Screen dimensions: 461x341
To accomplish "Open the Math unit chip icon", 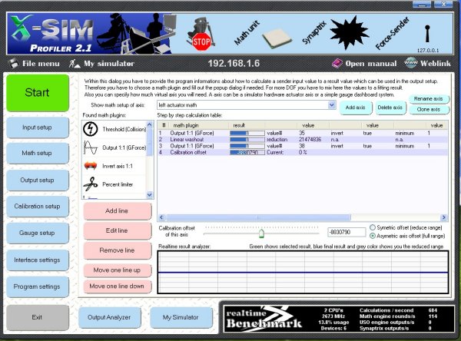I will (x=277, y=38).
